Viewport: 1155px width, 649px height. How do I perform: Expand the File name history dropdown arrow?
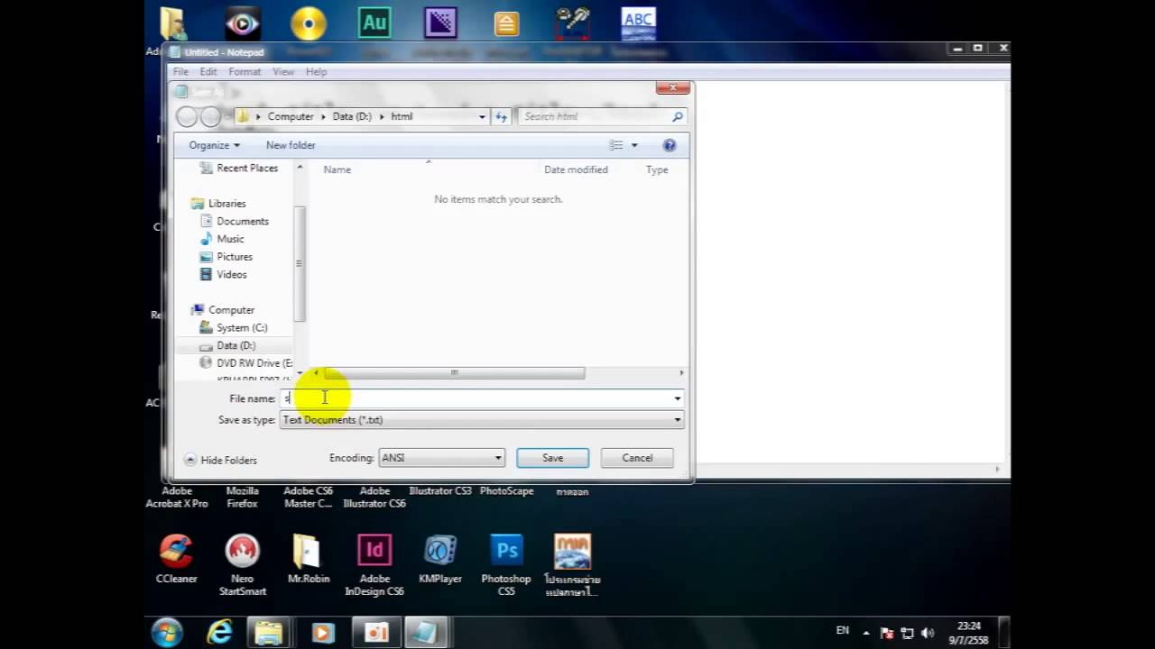[678, 398]
